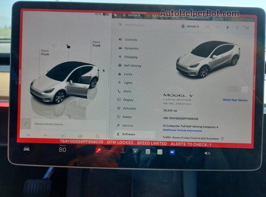This screenshot has width=266, height=197.
Task: Tap the muted volume speaker icon
Action: pyautogui.click(x=207, y=153)
